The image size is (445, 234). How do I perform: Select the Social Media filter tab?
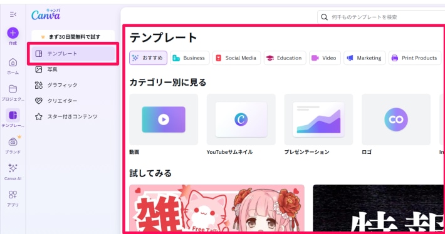(x=236, y=58)
